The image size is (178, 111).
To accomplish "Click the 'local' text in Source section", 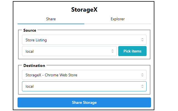I will tap(29, 51).
